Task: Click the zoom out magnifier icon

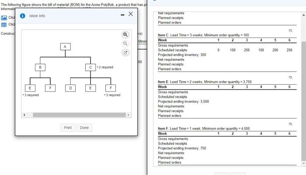Action: click(125, 44)
